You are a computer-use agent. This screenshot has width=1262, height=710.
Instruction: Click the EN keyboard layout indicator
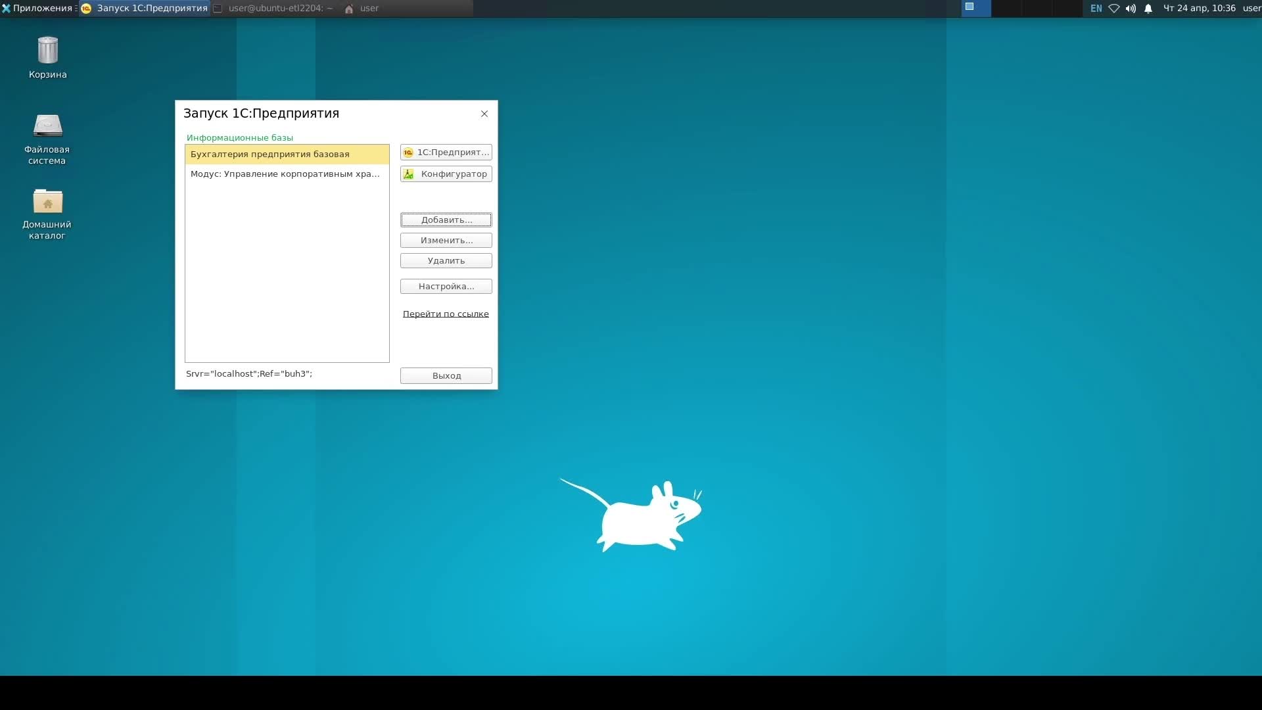pos(1096,9)
